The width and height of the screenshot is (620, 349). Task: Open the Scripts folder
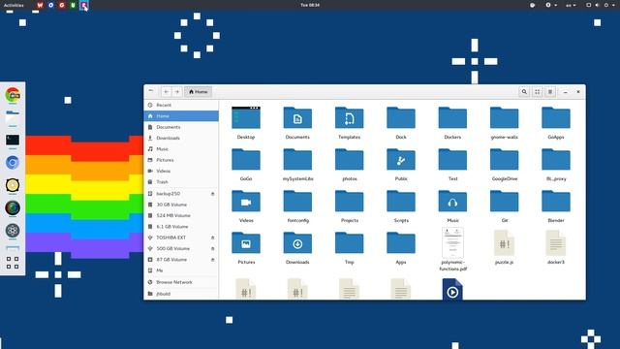[401, 206]
